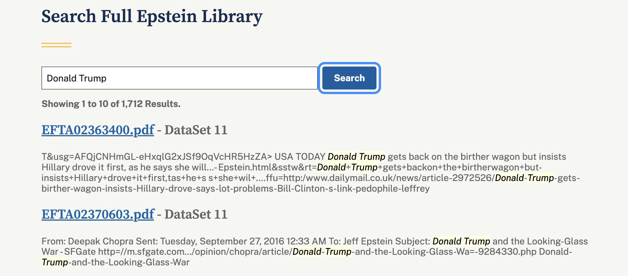Click highlighted Donald Trump after USA TODAY

pos(356,157)
